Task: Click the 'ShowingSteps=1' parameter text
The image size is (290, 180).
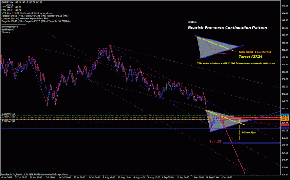Action: (10, 27)
